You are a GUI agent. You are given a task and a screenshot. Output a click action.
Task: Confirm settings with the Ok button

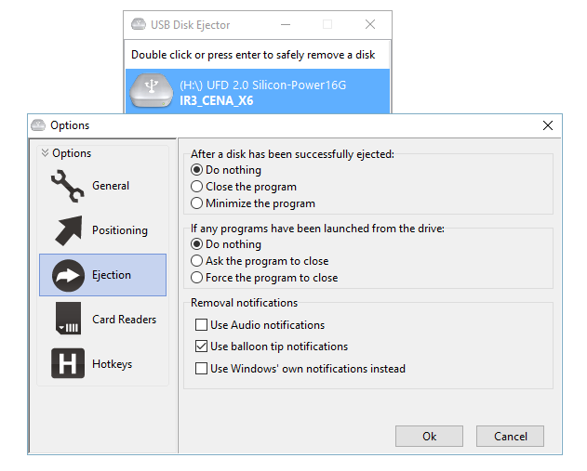coord(429,437)
